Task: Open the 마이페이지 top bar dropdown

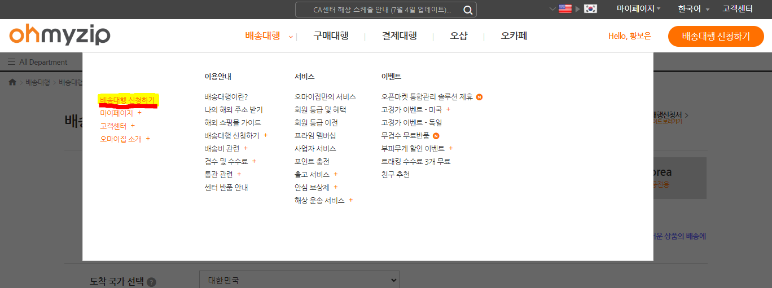Action: [x=638, y=9]
